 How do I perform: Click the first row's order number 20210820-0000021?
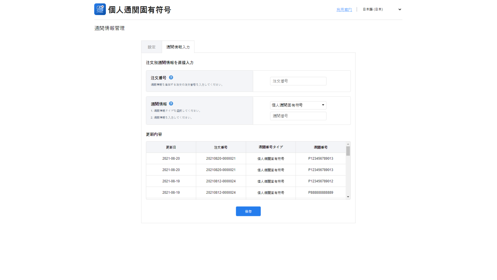pos(221,158)
